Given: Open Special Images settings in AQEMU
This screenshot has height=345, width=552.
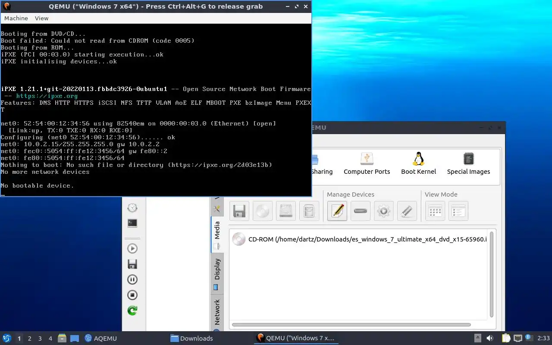Looking at the screenshot, I should 468,163.
